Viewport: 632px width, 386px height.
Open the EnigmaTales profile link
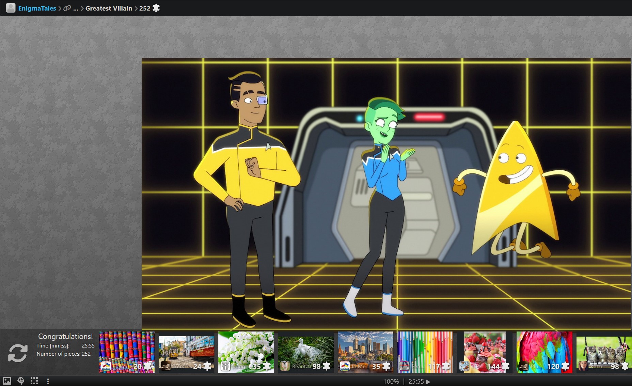[37, 8]
